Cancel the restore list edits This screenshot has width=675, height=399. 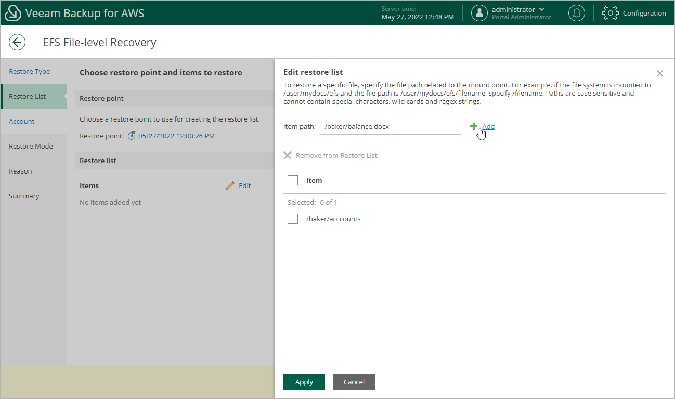354,381
